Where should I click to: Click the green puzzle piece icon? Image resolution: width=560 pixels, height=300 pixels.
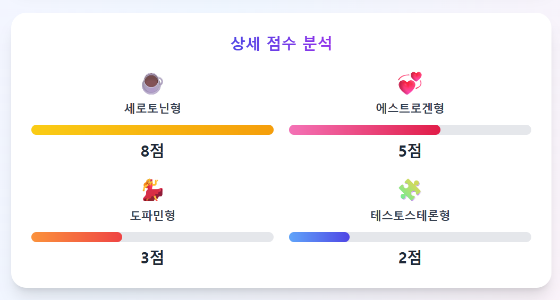[410, 190]
